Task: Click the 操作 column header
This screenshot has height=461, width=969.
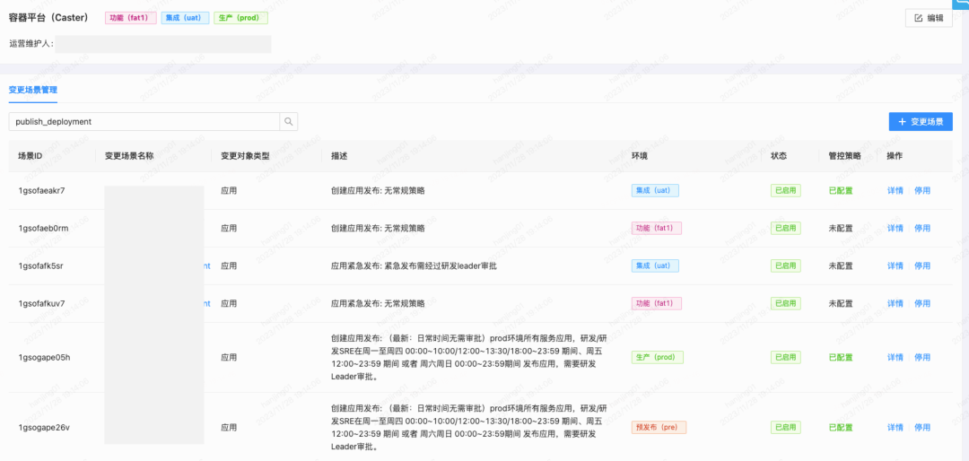Action: pyautogui.click(x=895, y=156)
